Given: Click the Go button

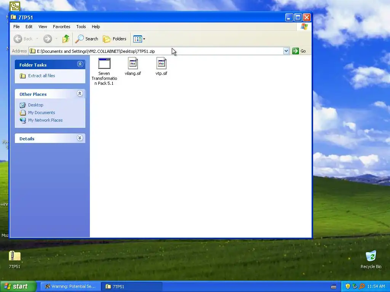Looking at the screenshot, I should click(299, 51).
